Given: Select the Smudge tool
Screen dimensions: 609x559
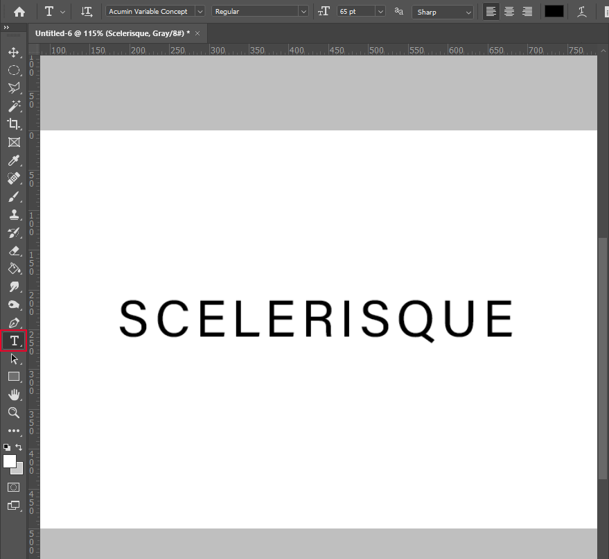Looking at the screenshot, I should pos(14,287).
